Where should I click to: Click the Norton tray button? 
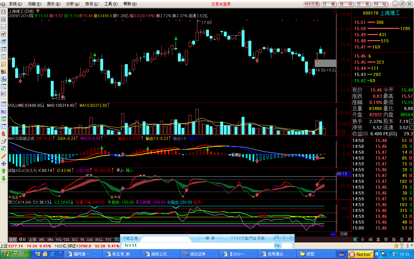pos(361,254)
